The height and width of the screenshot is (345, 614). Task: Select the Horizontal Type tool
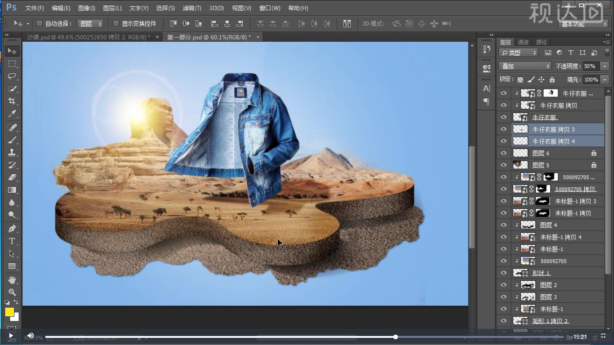12,241
